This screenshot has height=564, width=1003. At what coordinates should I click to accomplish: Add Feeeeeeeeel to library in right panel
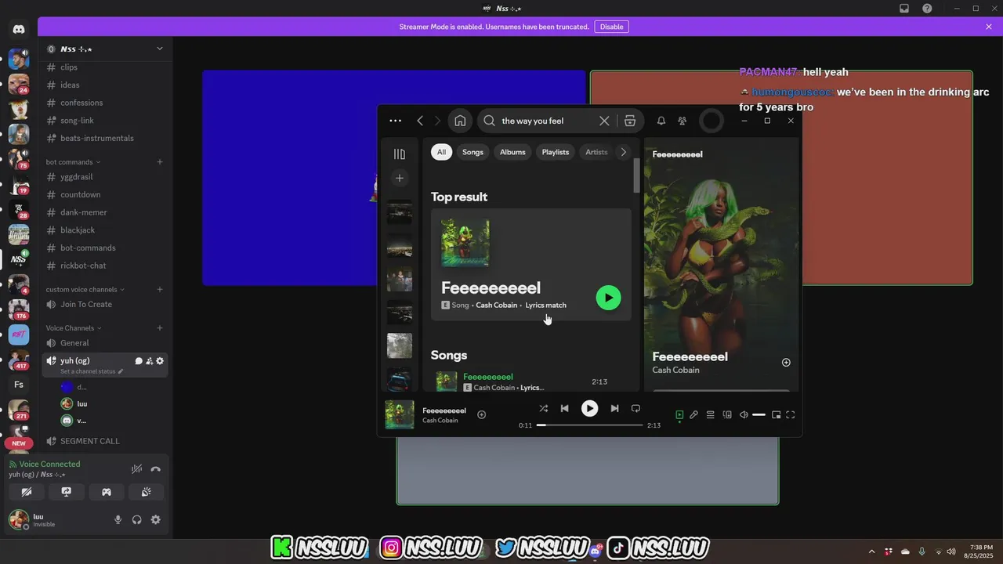click(786, 362)
